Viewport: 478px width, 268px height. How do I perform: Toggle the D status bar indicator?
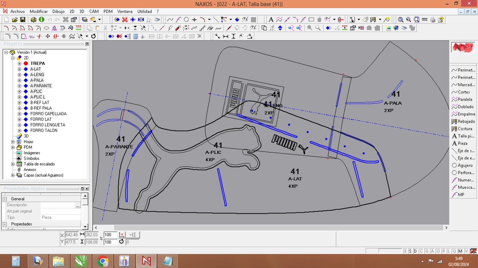coord(415,251)
